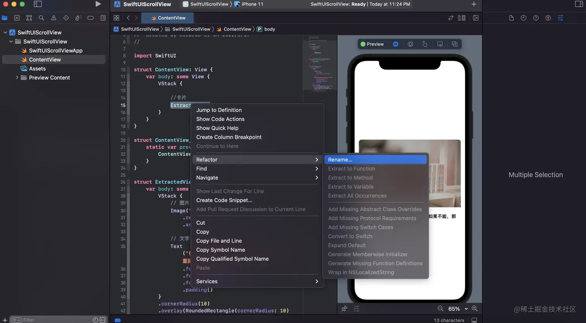Viewport: 586px width, 323px height.
Task: Open the Issue navigator warning icon
Action: click(x=54, y=18)
